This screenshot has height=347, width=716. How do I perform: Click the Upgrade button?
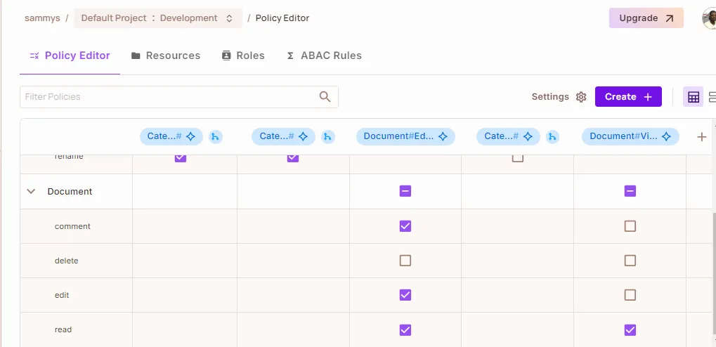click(646, 18)
